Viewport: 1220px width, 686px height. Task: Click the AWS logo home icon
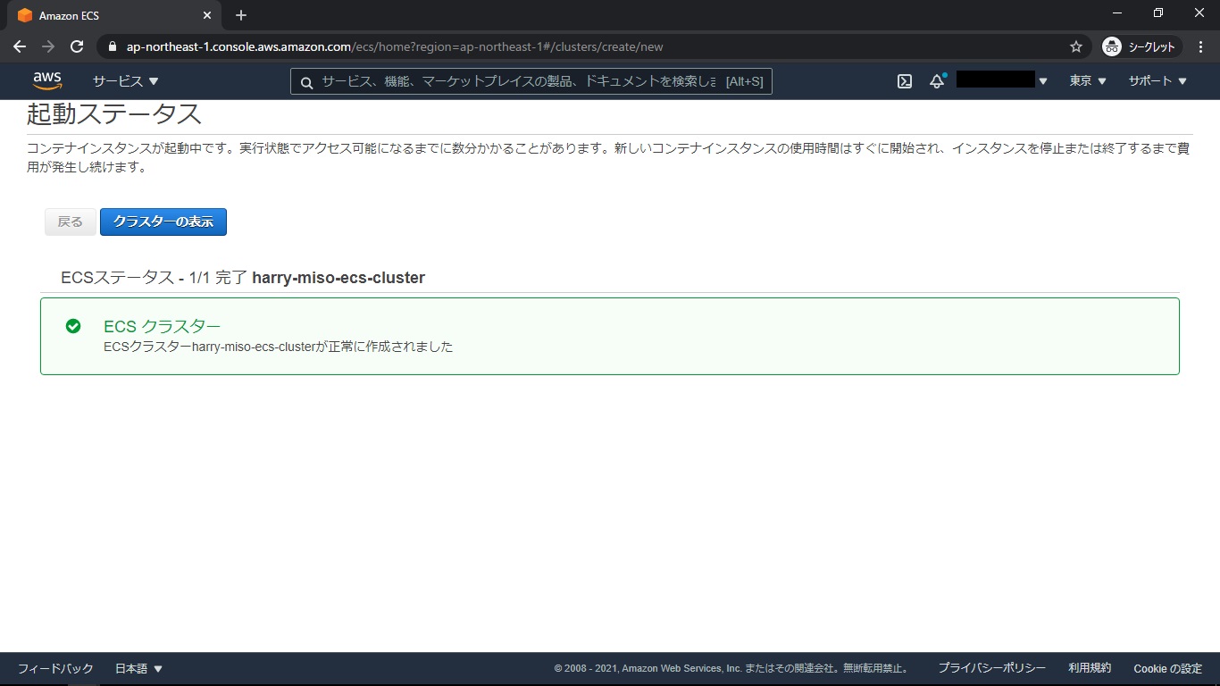coord(47,81)
